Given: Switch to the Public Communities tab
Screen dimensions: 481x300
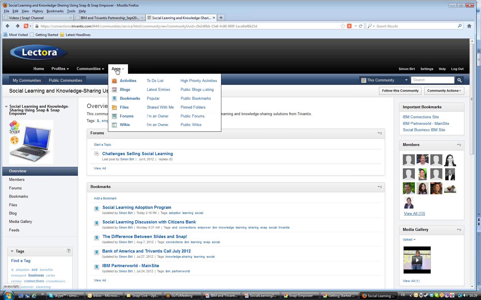Looking at the screenshot, I should pos(65,81).
